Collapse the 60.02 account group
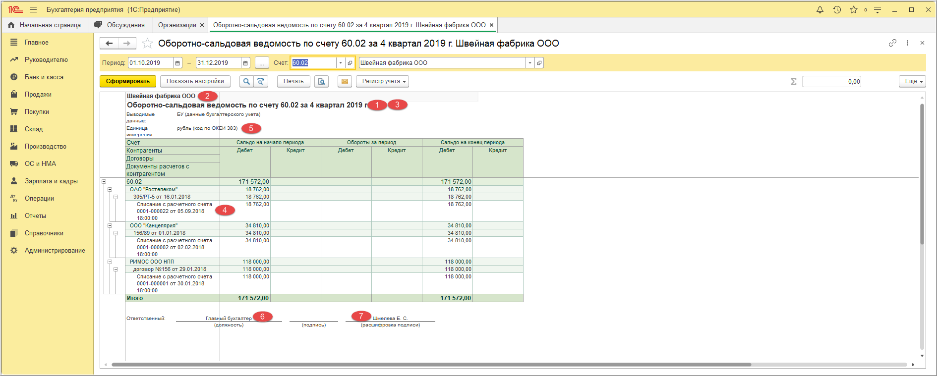 pos(104,182)
